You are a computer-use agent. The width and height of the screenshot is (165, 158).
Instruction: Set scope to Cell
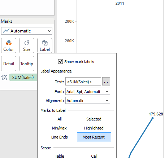pyautogui.click(x=94, y=156)
